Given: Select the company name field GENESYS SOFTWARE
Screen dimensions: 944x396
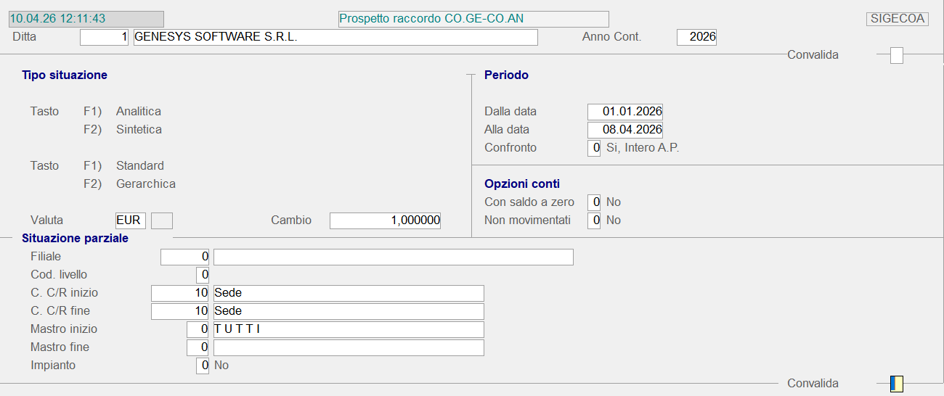Looking at the screenshot, I should 335,37.
